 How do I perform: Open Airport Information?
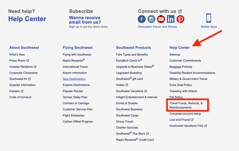coord(75,73)
